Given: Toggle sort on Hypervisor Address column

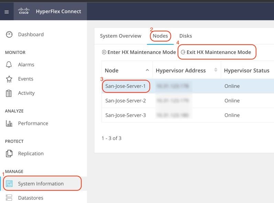Looking at the screenshot, I should [216, 70].
